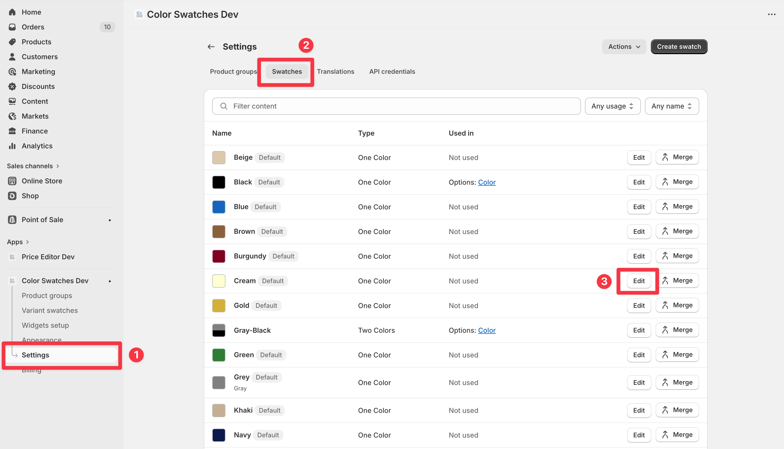
Task: Open the Actions dropdown
Action: (x=624, y=46)
